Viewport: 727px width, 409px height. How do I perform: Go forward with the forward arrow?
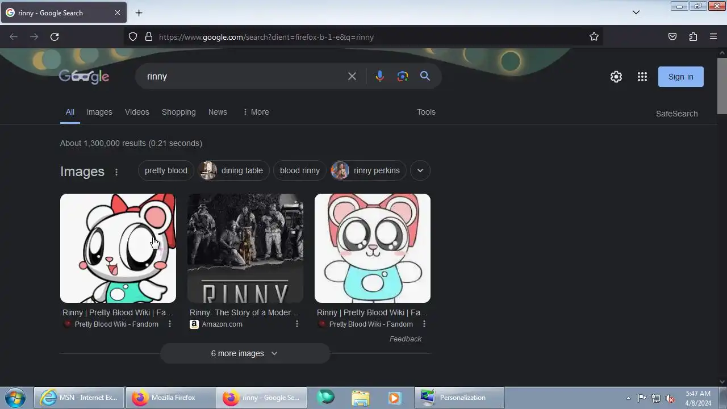point(34,37)
